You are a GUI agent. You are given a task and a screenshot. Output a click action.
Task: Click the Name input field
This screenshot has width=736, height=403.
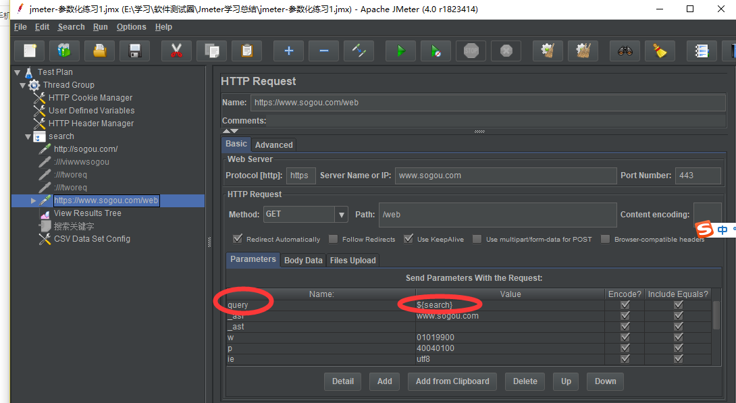click(x=488, y=103)
